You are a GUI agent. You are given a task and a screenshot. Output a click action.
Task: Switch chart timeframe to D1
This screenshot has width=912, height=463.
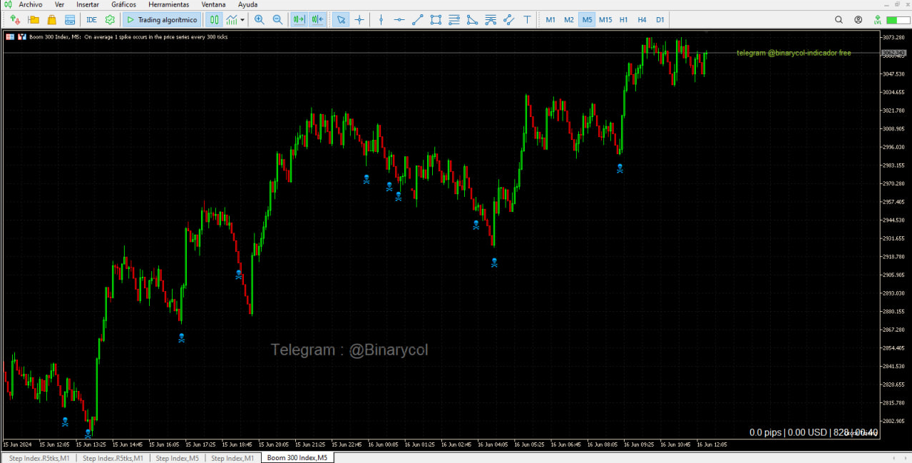tap(660, 20)
